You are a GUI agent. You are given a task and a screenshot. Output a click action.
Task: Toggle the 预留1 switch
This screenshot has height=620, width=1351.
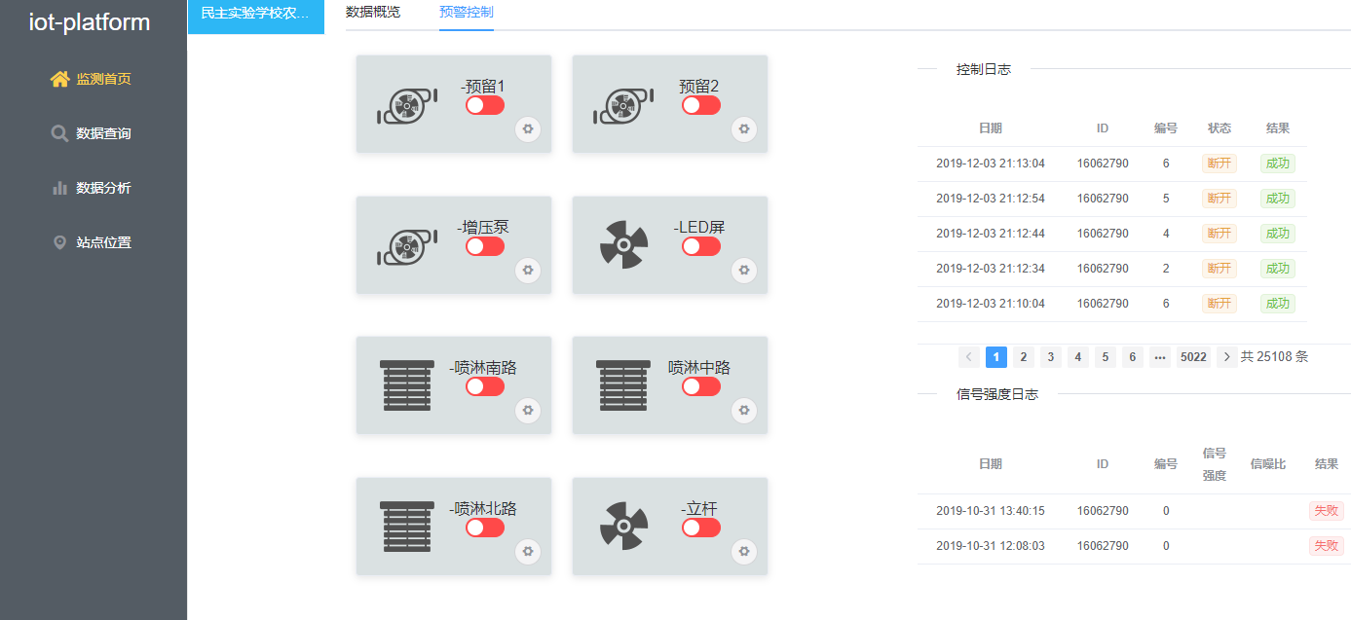484,105
